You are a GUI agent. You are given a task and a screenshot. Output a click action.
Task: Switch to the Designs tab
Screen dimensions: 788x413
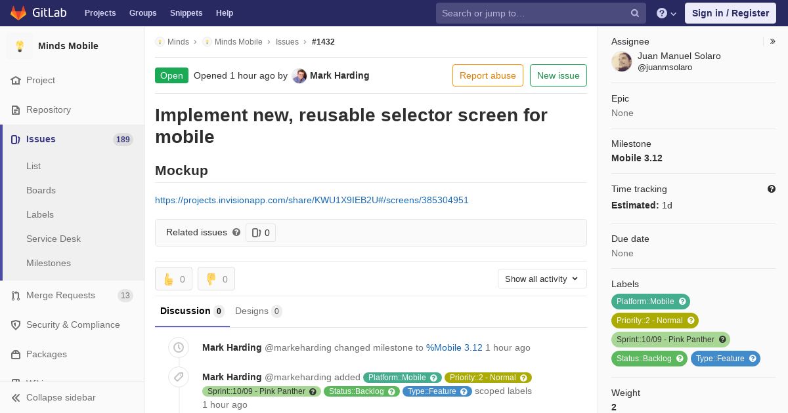[x=258, y=311]
